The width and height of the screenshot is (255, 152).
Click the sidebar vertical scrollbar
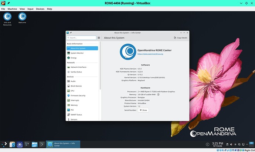(x=100, y=65)
